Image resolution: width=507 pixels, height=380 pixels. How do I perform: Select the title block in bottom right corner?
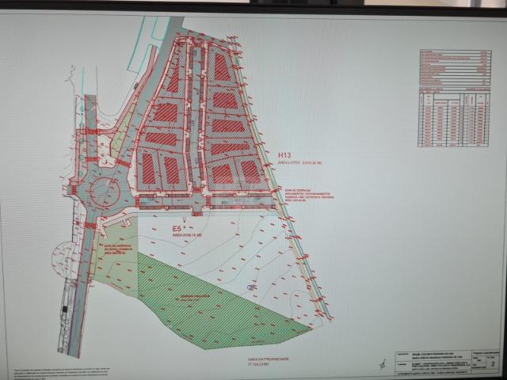click(x=444, y=356)
